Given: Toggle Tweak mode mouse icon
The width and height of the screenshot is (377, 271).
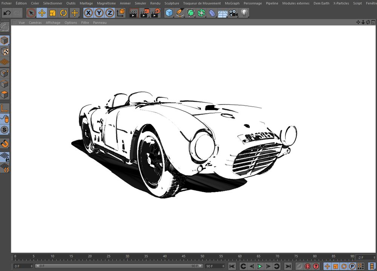Looking at the screenshot, I should [5, 119].
